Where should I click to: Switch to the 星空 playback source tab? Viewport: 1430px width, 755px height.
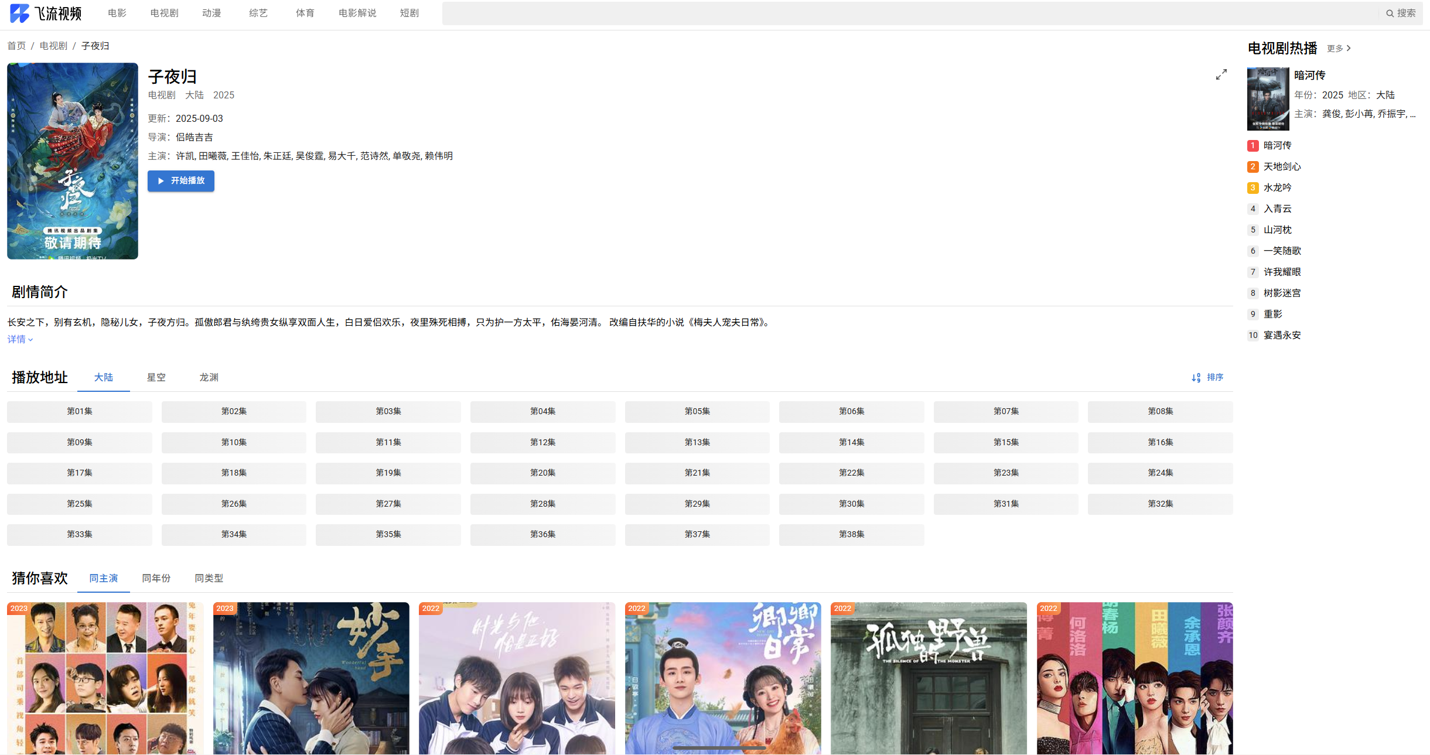(156, 378)
